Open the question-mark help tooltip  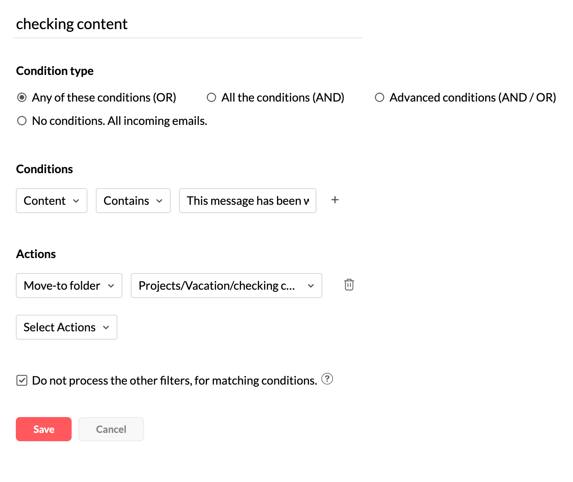(327, 379)
